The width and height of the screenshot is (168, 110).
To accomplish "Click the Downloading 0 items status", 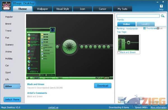I will [119, 107].
